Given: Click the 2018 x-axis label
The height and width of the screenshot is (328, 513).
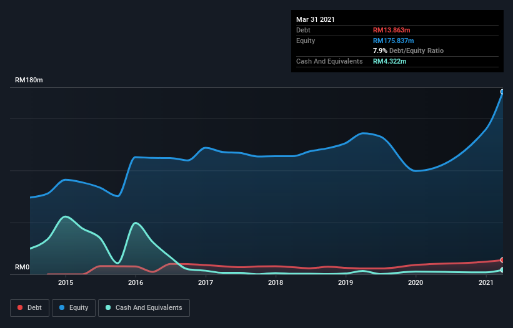Looking at the screenshot, I should [276, 282].
